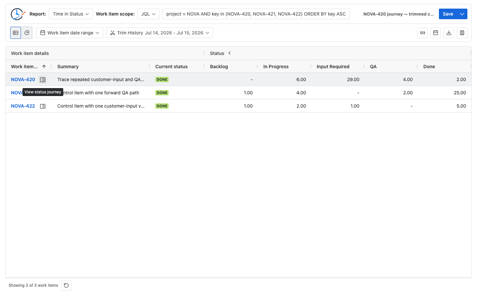Open the Report type dropdown
This screenshot has height=298, width=477.
(x=71, y=14)
